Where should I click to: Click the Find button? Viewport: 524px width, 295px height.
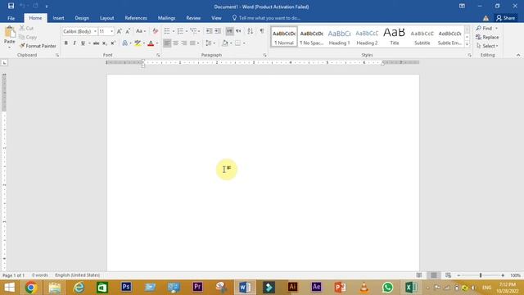pos(484,28)
